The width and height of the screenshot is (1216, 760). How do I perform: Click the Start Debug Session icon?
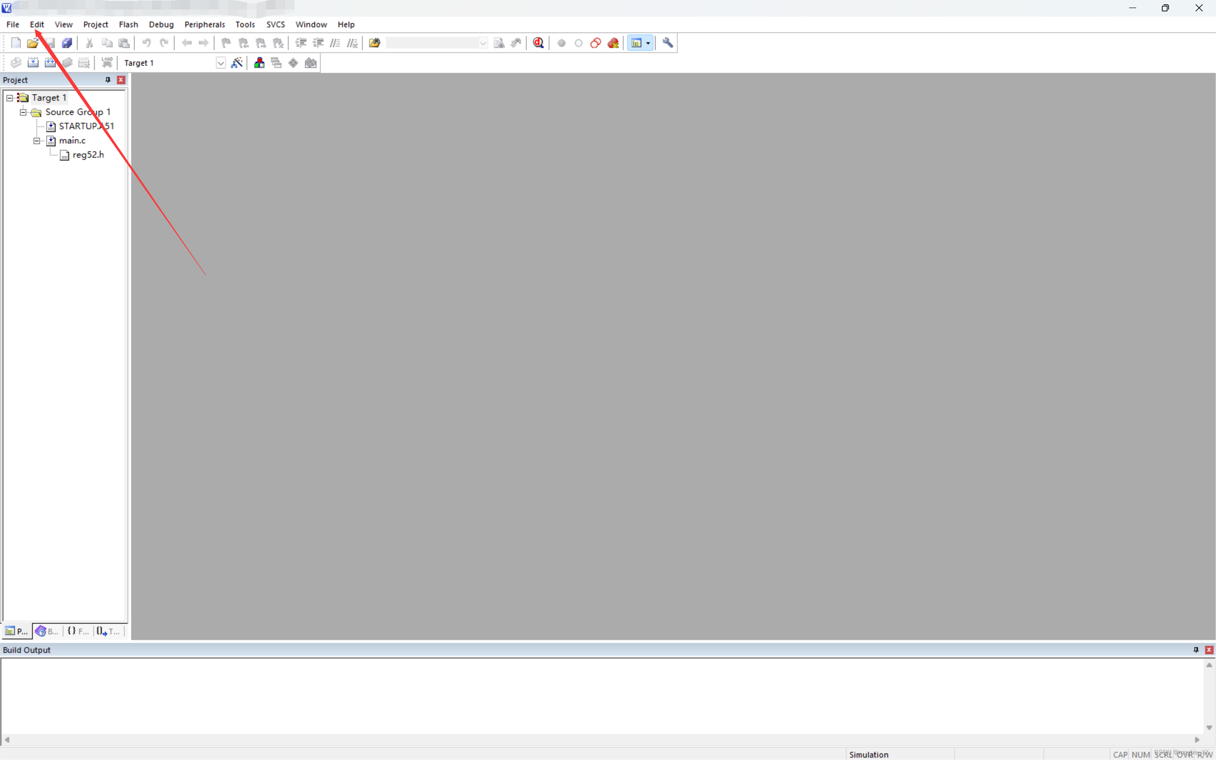(538, 43)
